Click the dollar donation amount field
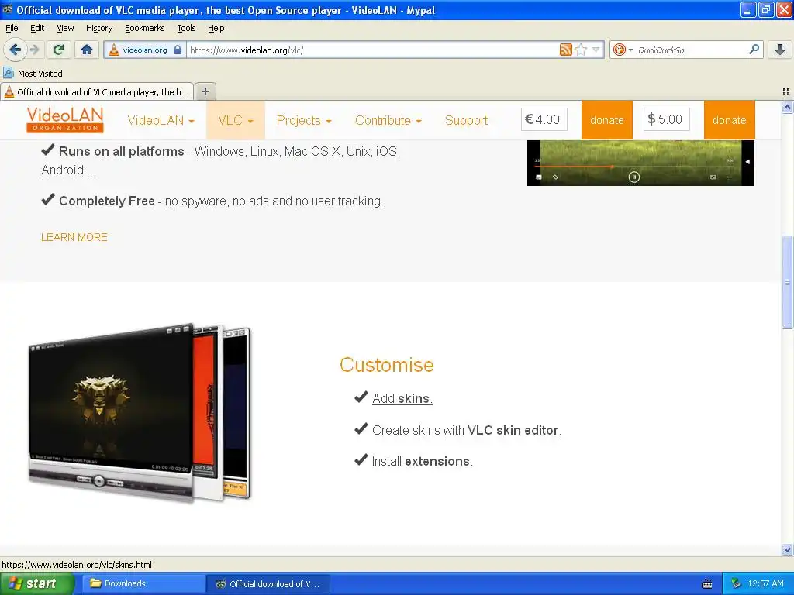Screen dimensions: 794x595 point(666,119)
